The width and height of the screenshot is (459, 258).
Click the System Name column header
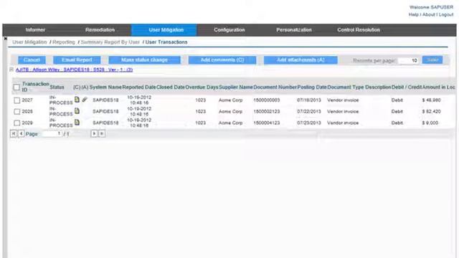(x=105, y=87)
